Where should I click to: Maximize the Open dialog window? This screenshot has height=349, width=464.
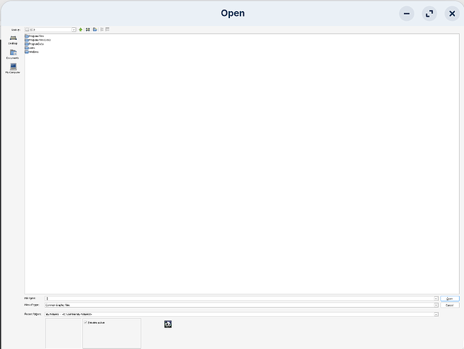coord(429,13)
